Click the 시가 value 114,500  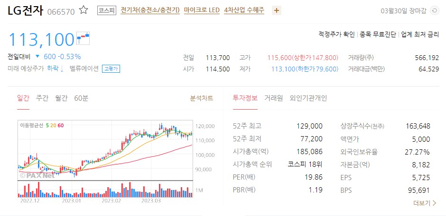tap(218, 69)
